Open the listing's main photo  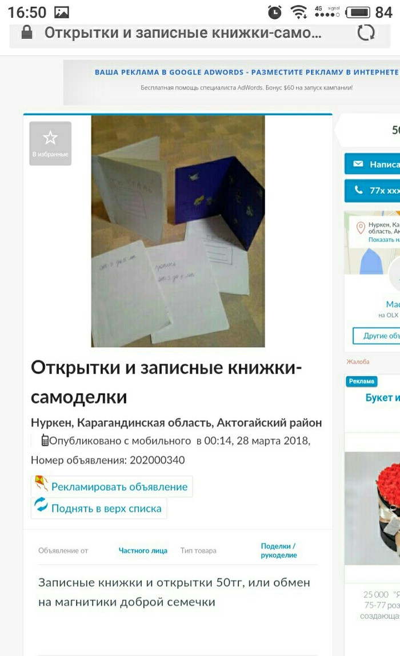point(178,231)
